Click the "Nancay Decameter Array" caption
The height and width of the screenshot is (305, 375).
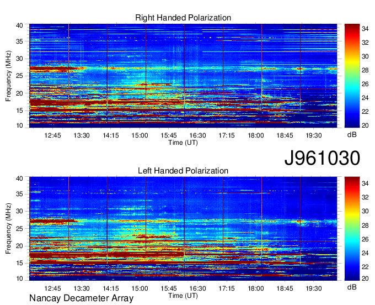point(81,298)
